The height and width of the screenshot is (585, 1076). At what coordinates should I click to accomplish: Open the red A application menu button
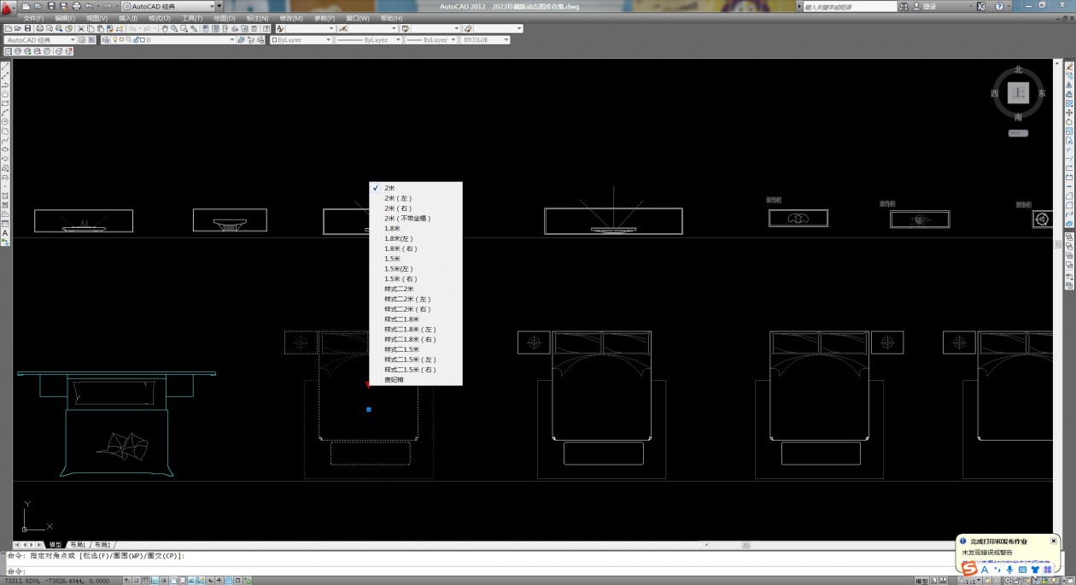(9, 7)
